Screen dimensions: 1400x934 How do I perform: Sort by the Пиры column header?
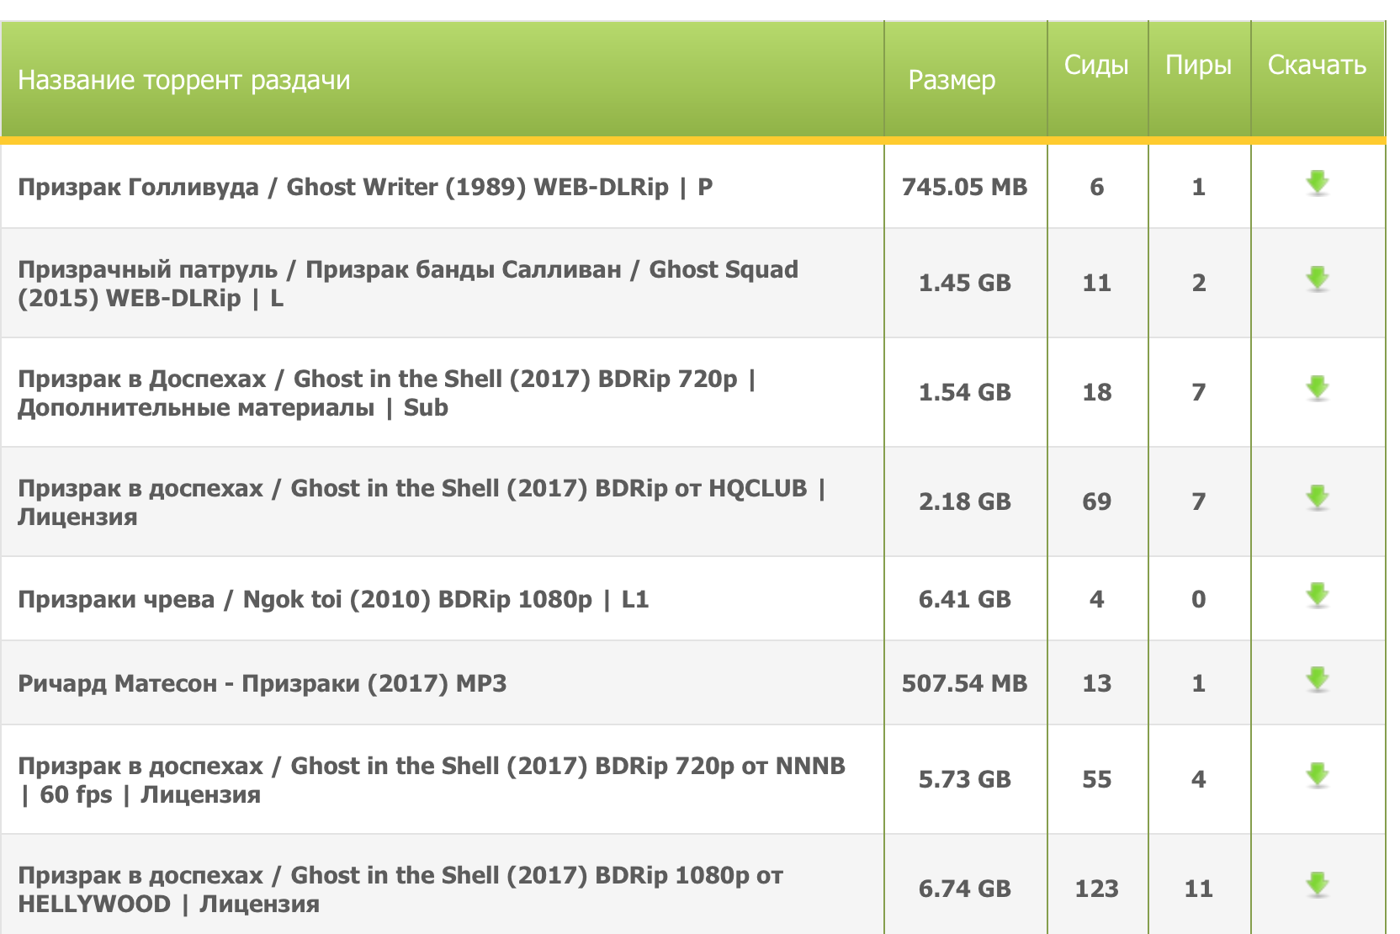coord(1198,65)
